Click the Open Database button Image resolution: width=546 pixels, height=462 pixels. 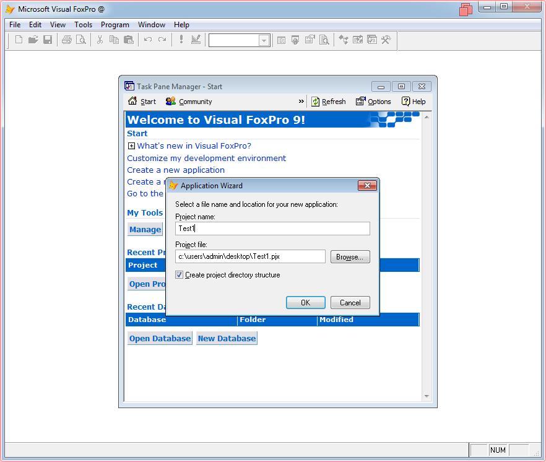click(x=160, y=338)
